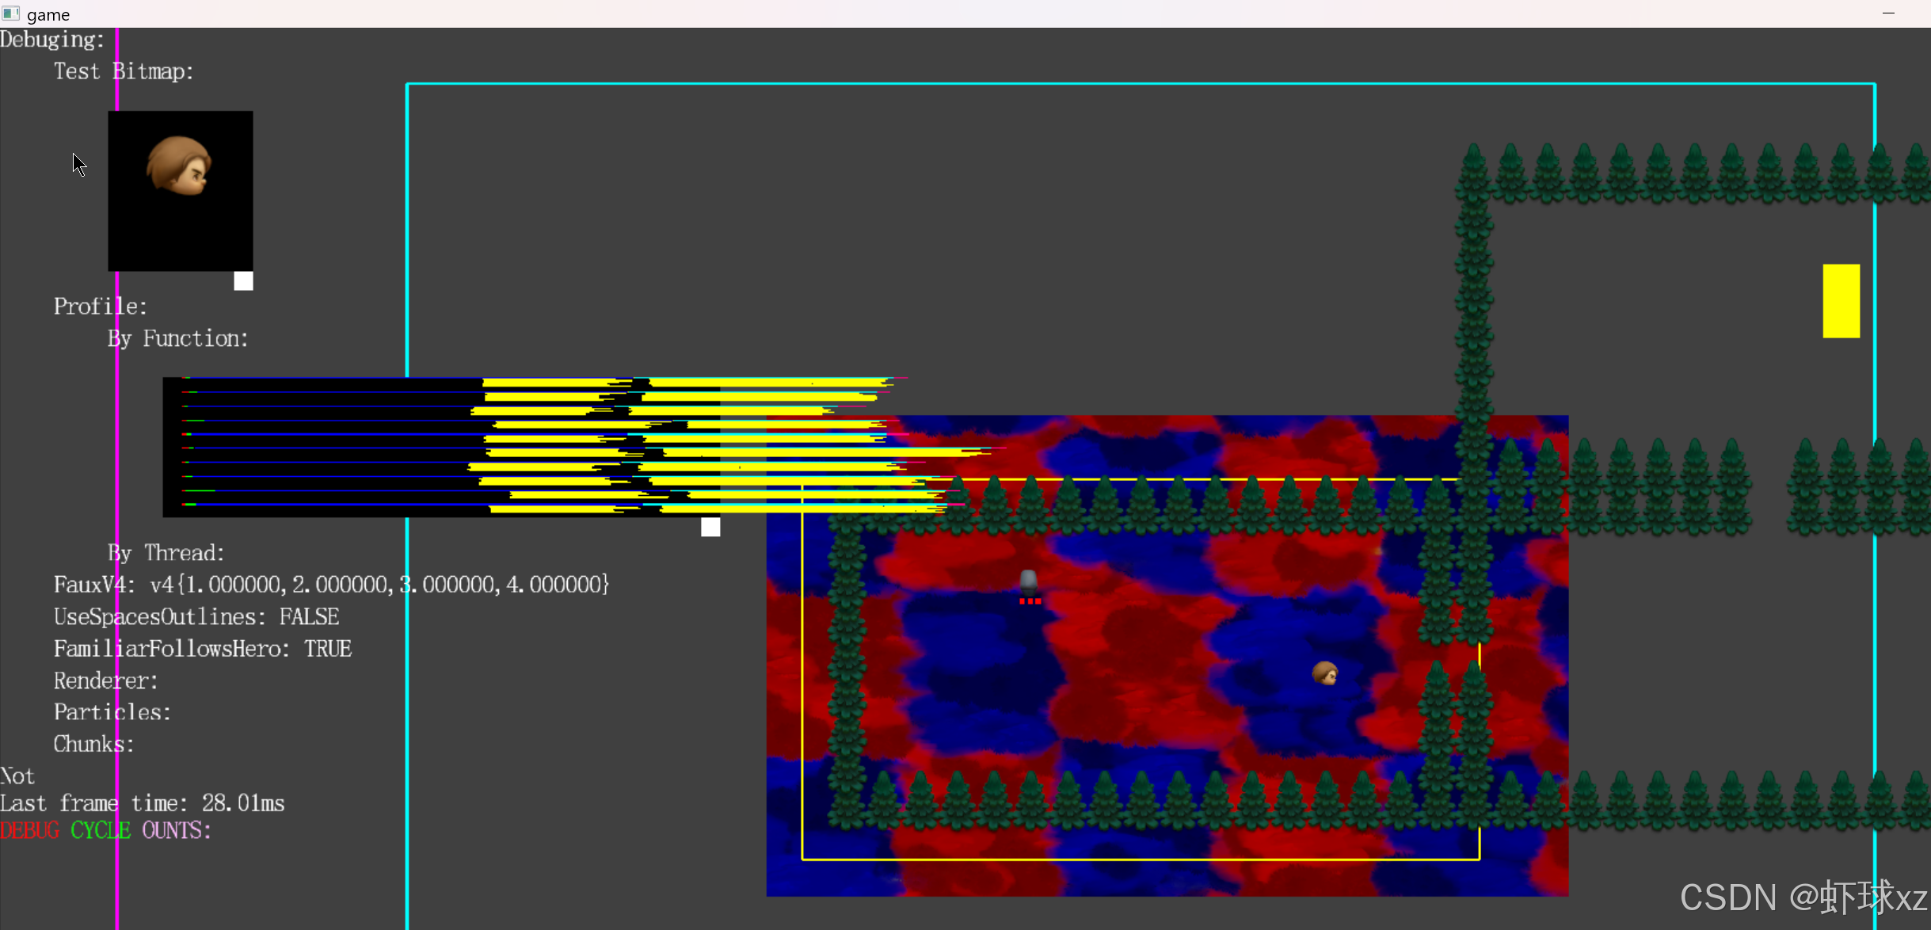1931x930 pixels.
Task: Collapse the Profile debug section
Action: (100, 307)
